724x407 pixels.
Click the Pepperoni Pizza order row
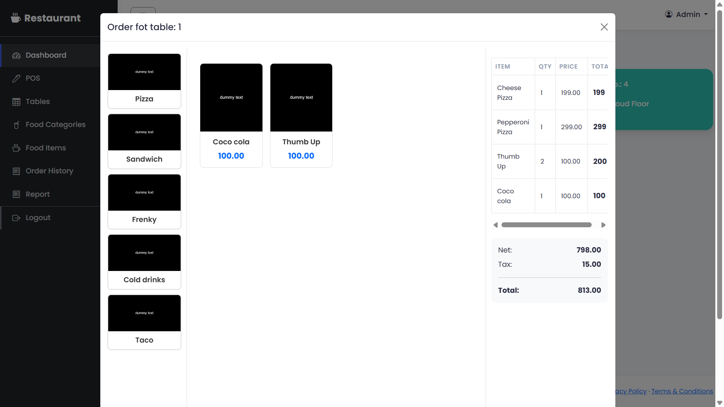click(549, 127)
